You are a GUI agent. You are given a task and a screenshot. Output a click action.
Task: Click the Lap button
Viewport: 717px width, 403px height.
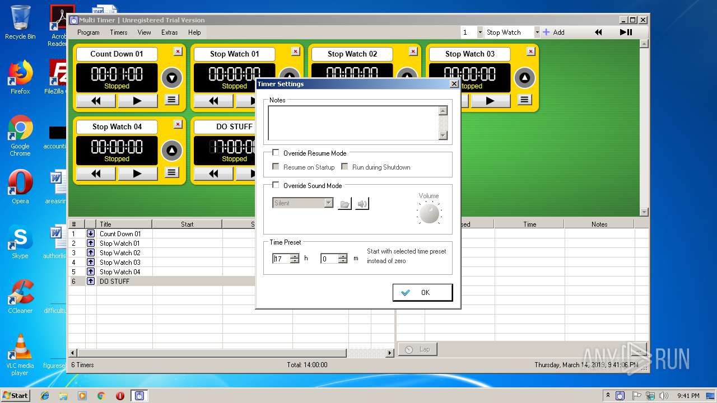[x=418, y=349]
